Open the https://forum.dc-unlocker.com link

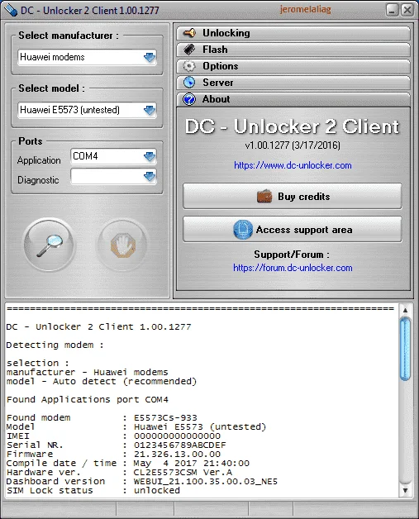[x=293, y=268]
